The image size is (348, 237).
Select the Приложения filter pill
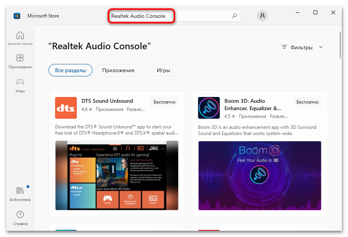click(x=118, y=70)
